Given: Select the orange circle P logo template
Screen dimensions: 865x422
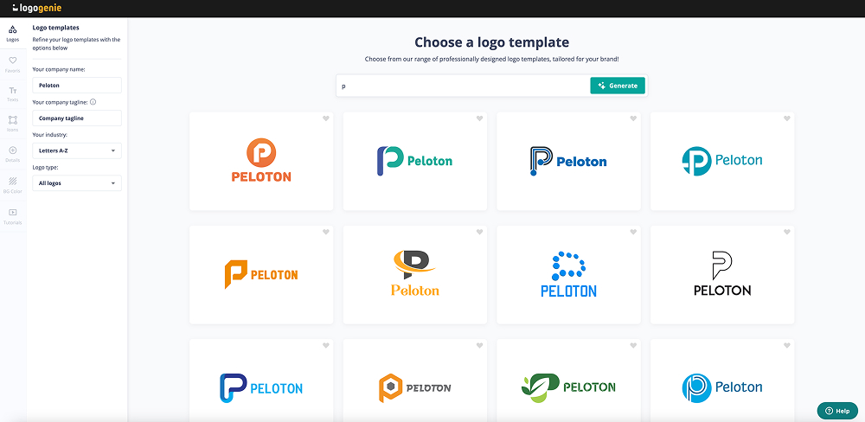Looking at the screenshot, I should coord(261,161).
